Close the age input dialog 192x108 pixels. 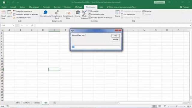(118, 30)
